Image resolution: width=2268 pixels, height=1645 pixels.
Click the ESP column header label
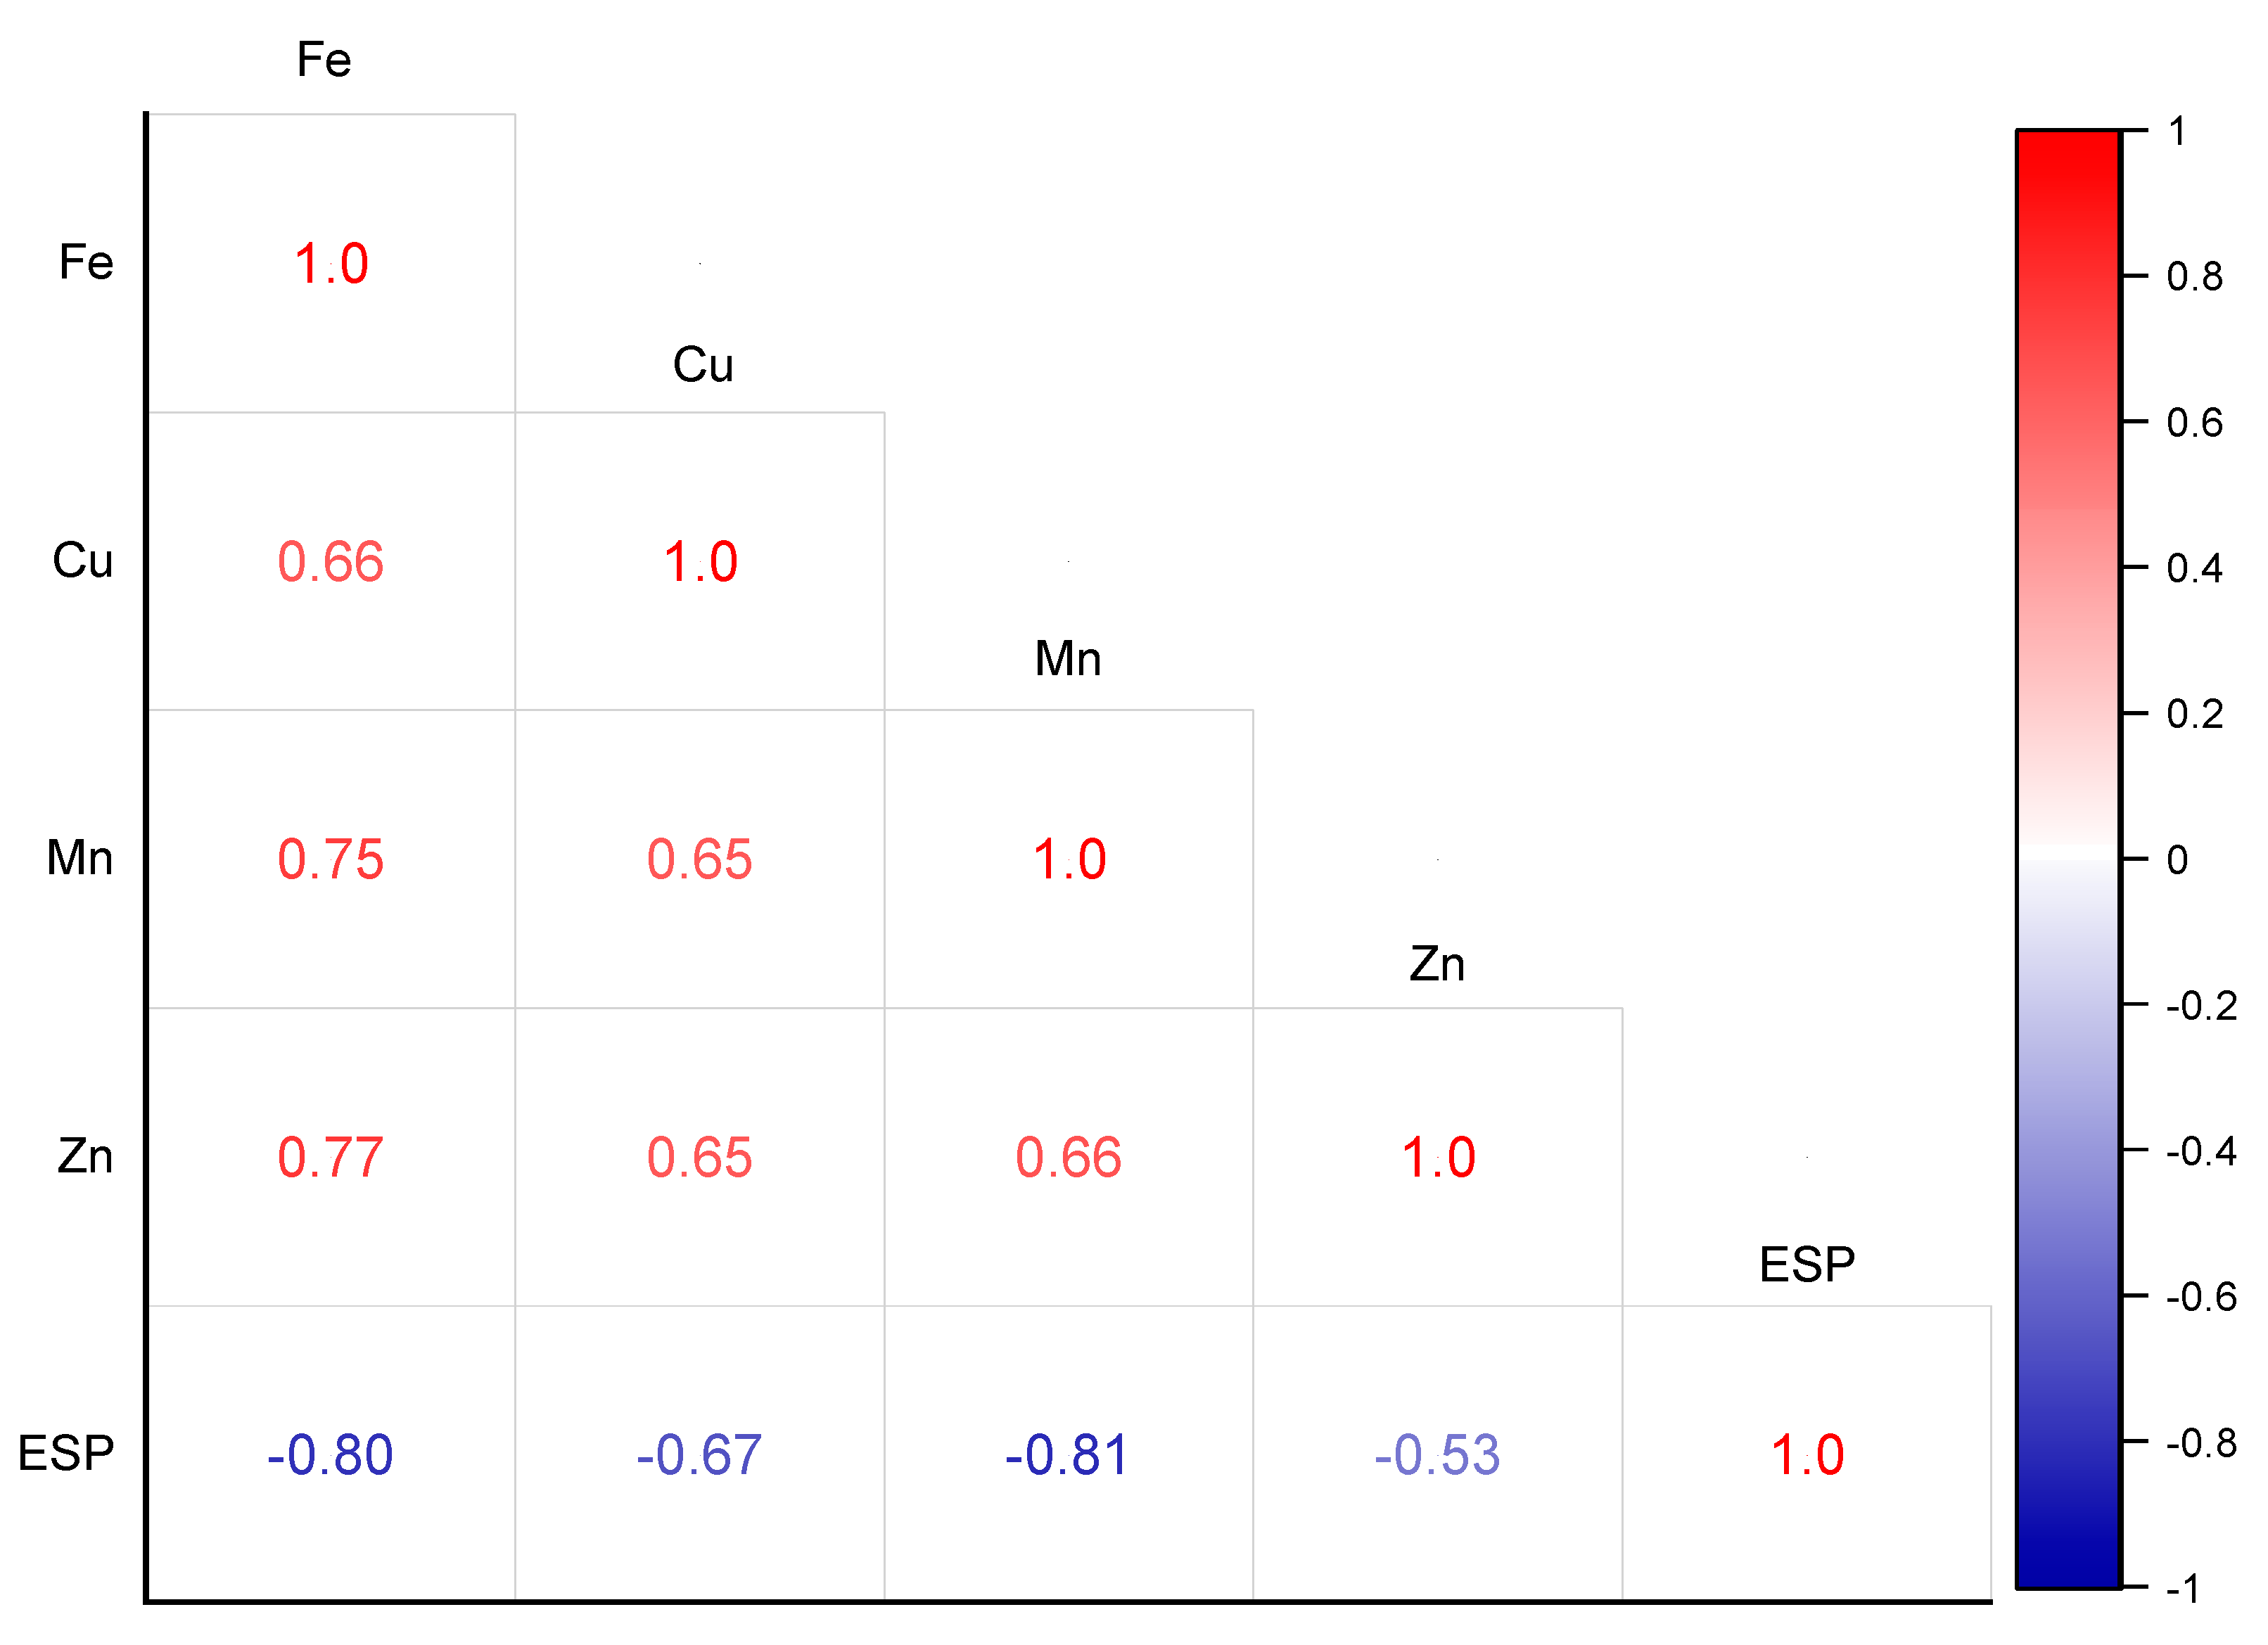(x=1807, y=1265)
